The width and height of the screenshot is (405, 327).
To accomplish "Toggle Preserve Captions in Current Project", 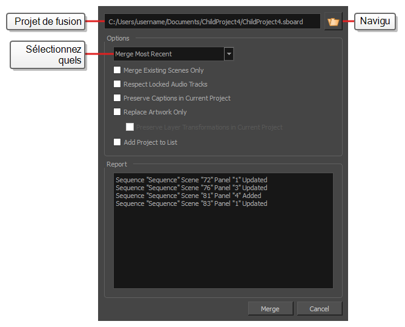I will tap(117, 98).
